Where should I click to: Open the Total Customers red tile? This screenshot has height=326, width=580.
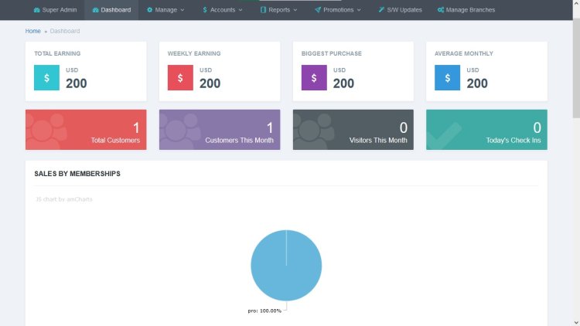click(86, 130)
